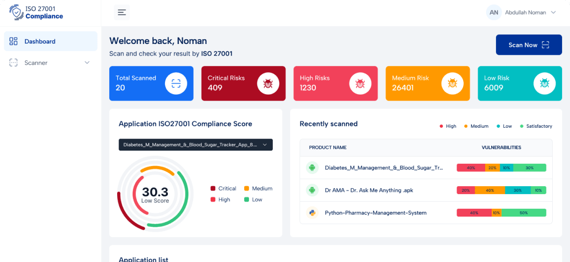Expand the Scanner sidebar submenu
Viewport: 570px width, 262px height.
point(87,63)
